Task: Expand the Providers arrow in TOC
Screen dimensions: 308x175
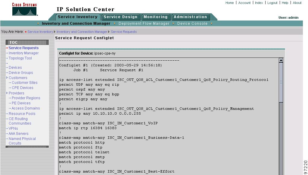Action: (7, 93)
